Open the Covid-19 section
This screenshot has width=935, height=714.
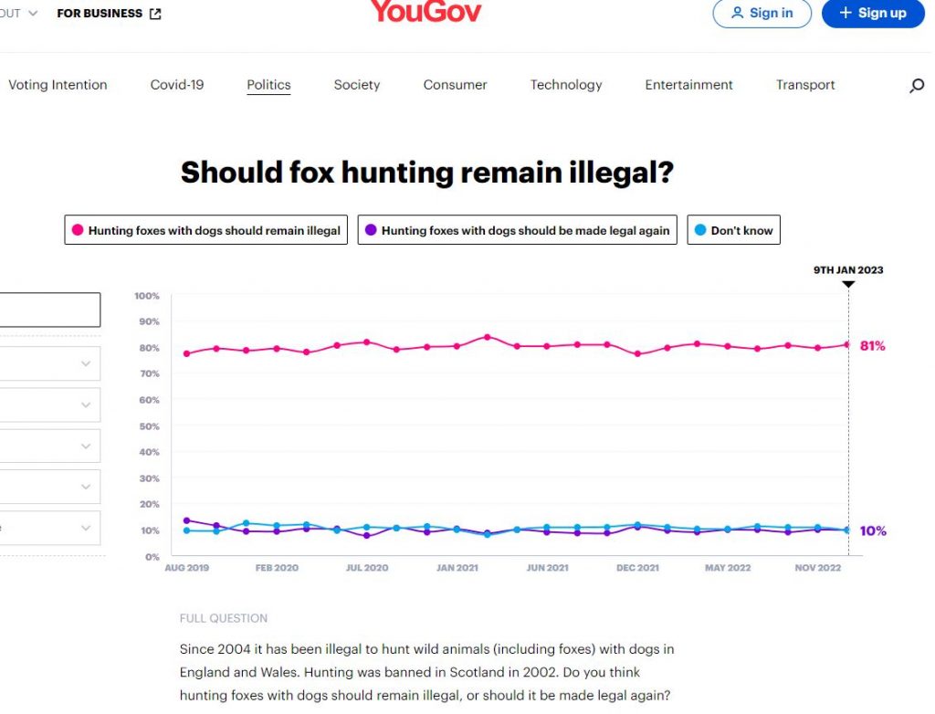point(176,84)
